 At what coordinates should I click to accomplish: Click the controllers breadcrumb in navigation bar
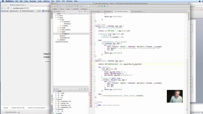[x=75, y=9]
